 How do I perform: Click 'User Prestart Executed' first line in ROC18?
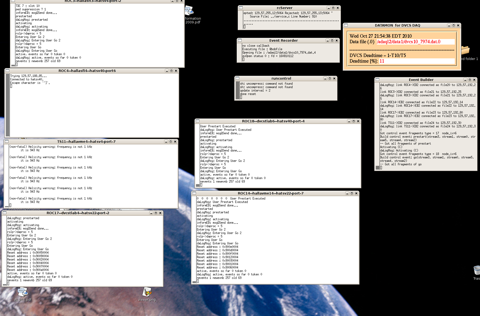(218, 126)
